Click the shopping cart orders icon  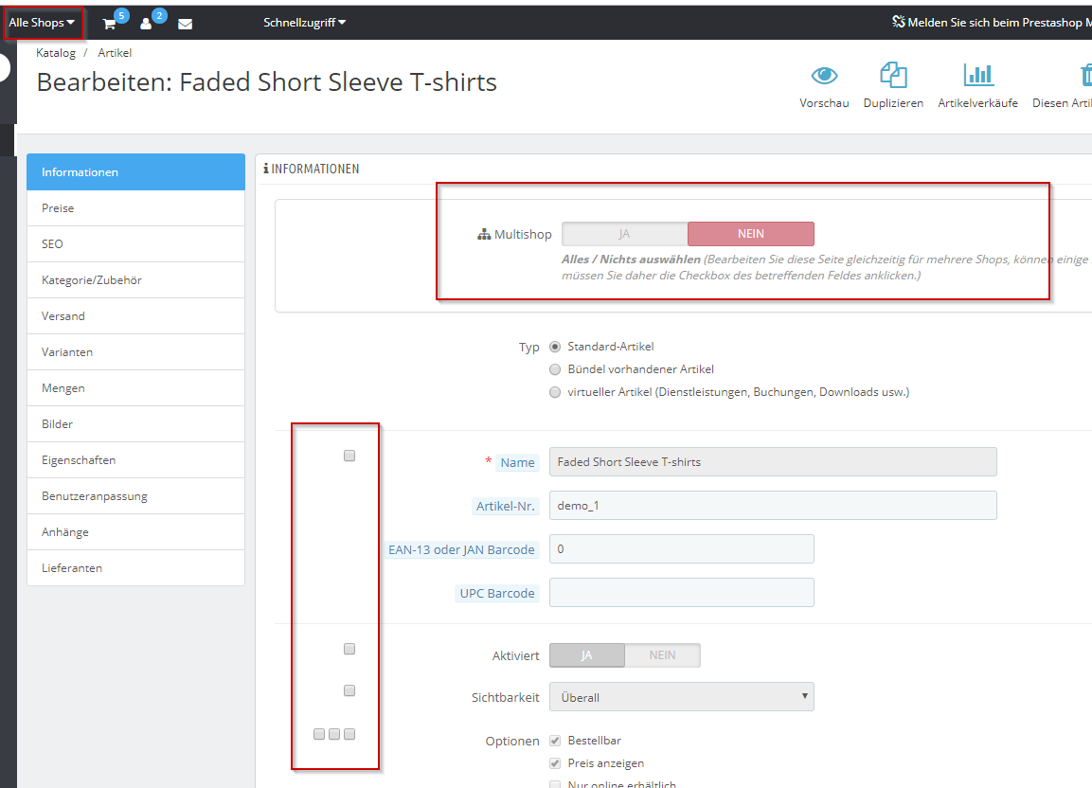109,25
